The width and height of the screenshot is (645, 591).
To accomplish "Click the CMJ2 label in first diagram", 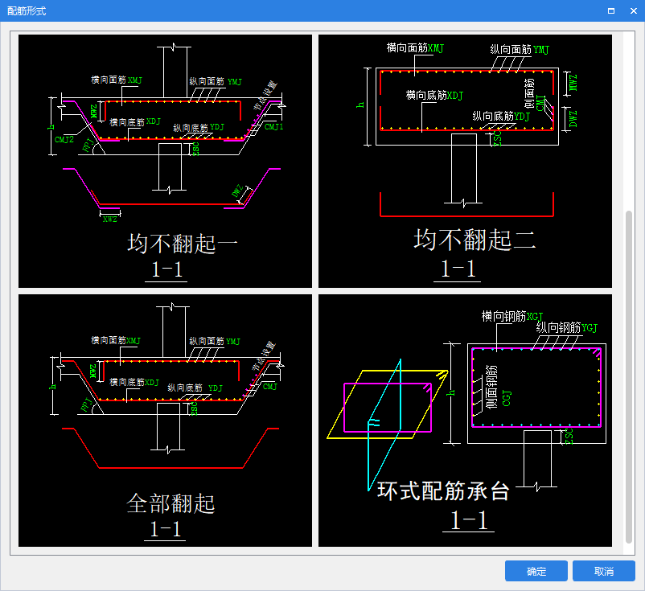I will coord(64,139).
